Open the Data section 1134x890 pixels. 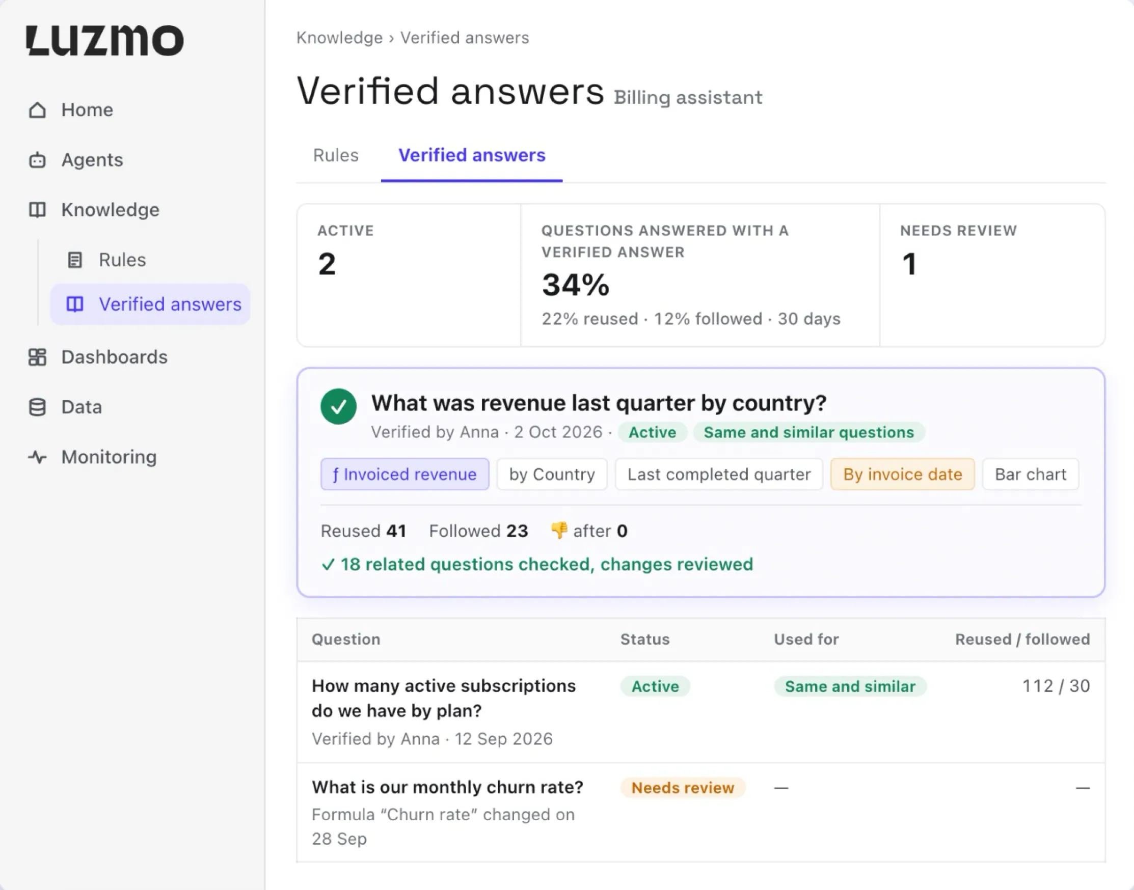[x=82, y=407]
